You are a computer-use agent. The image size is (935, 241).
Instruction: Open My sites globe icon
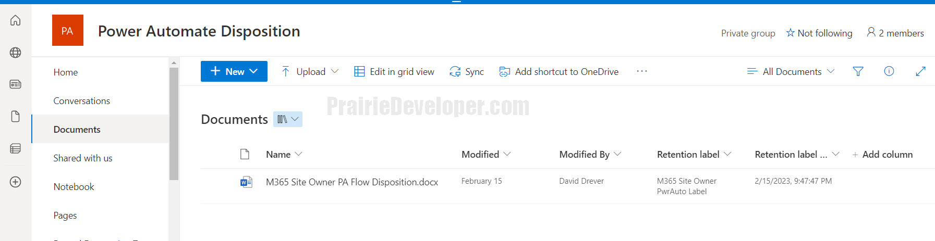(16, 53)
